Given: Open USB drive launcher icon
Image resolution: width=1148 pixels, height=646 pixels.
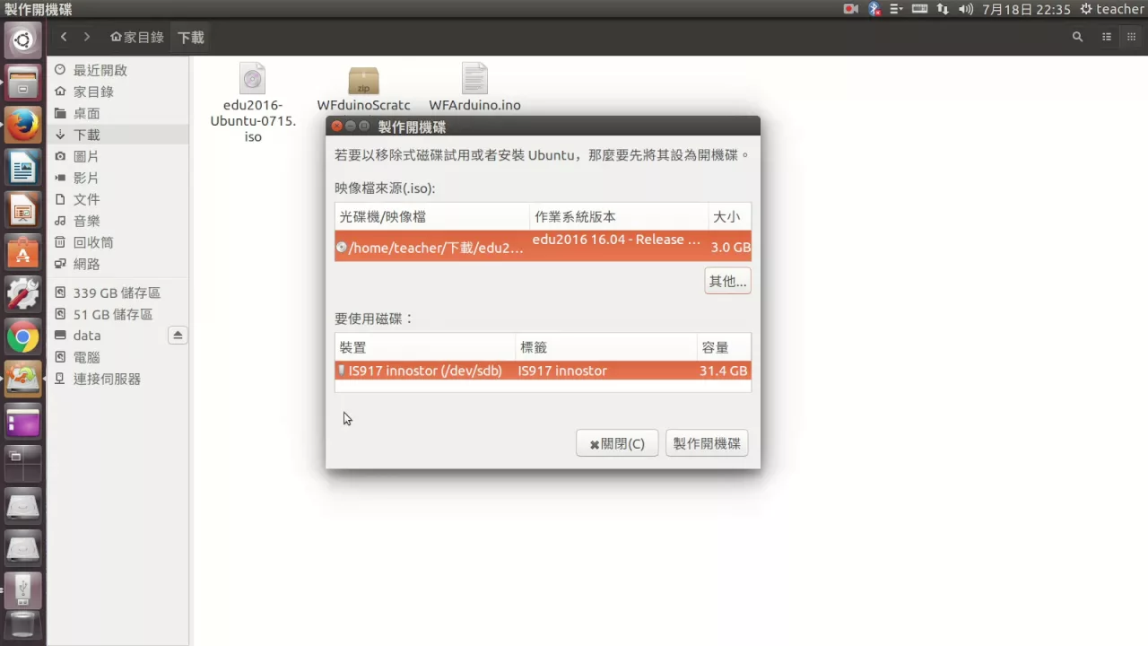Looking at the screenshot, I should (x=22, y=589).
